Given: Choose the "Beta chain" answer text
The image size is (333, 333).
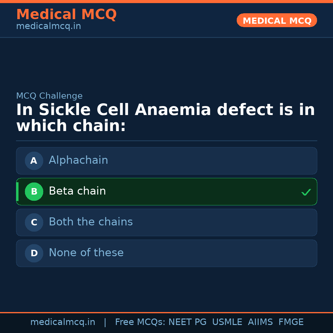Looking at the screenshot, I should 77,191.
